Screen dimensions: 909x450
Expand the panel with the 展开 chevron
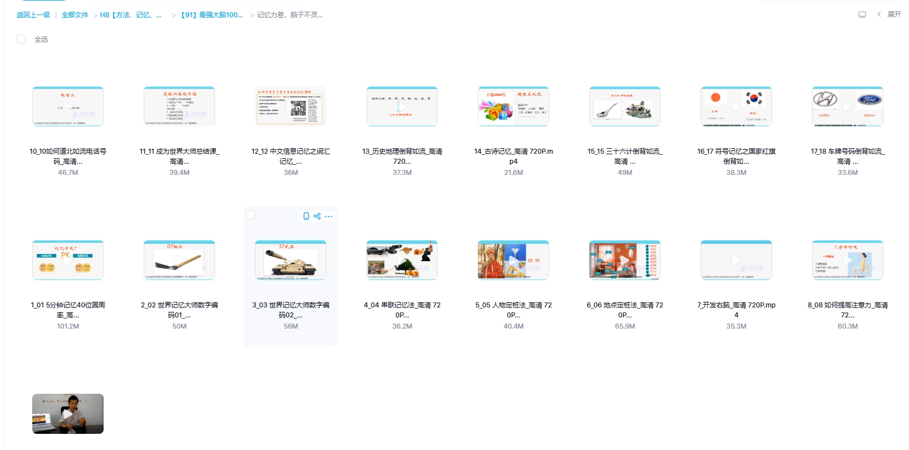(890, 14)
